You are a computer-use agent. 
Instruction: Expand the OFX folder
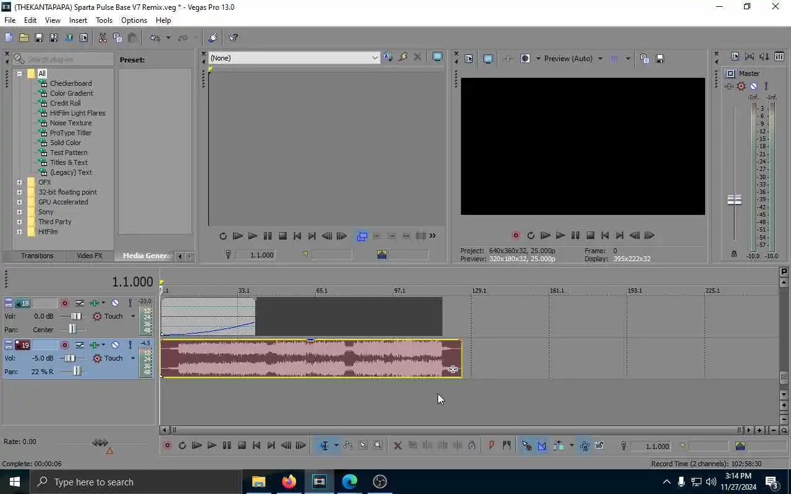coord(19,182)
